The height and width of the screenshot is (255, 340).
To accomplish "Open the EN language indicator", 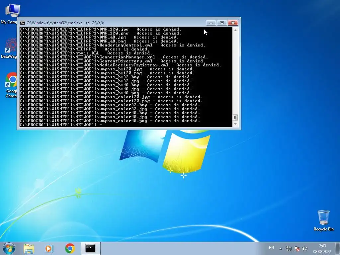I will [271, 248].
